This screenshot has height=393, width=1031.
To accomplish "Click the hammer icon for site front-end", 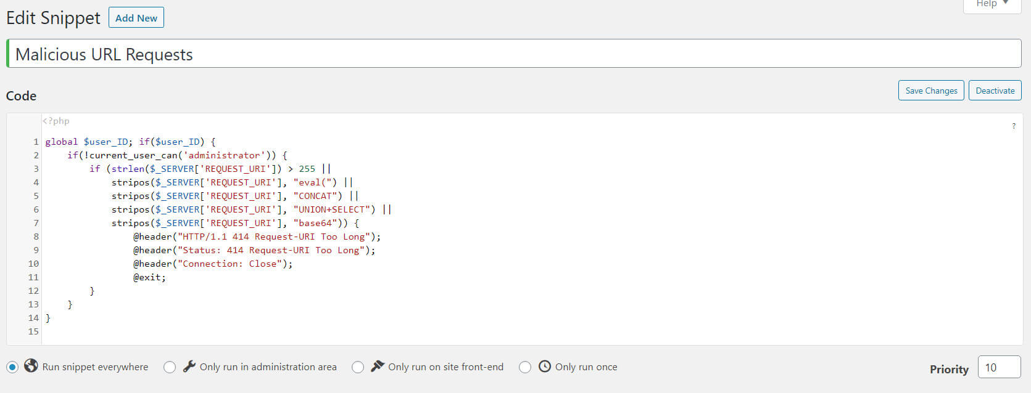I will coord(378,366).
